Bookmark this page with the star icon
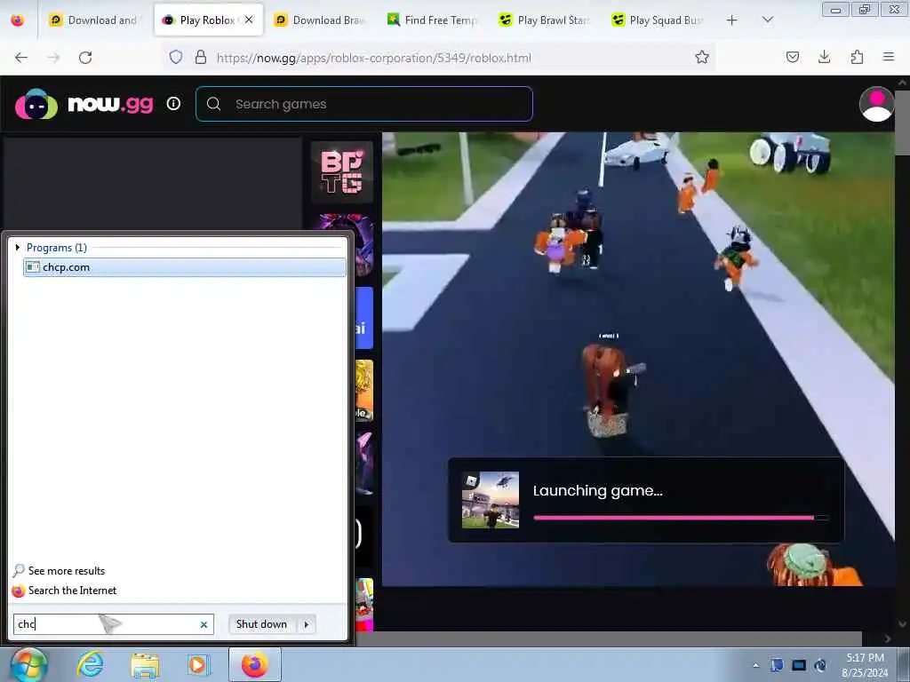Viewport: 910px width, 682px height. coord(702,57)
